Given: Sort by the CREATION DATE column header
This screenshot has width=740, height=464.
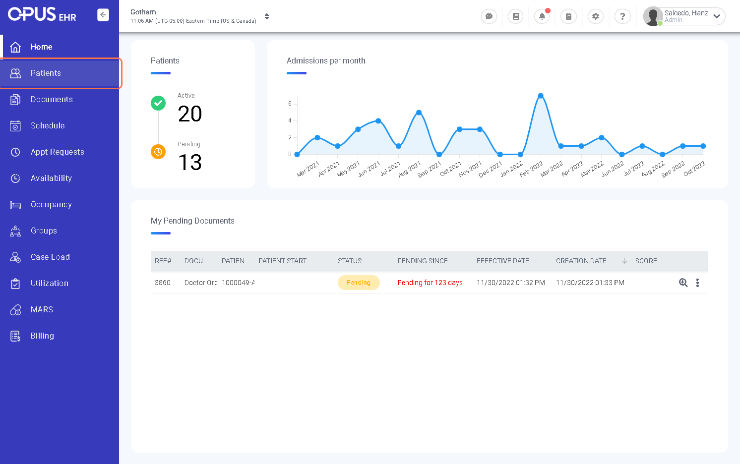Looking at the screenshot, I should (x=581, y=261).
